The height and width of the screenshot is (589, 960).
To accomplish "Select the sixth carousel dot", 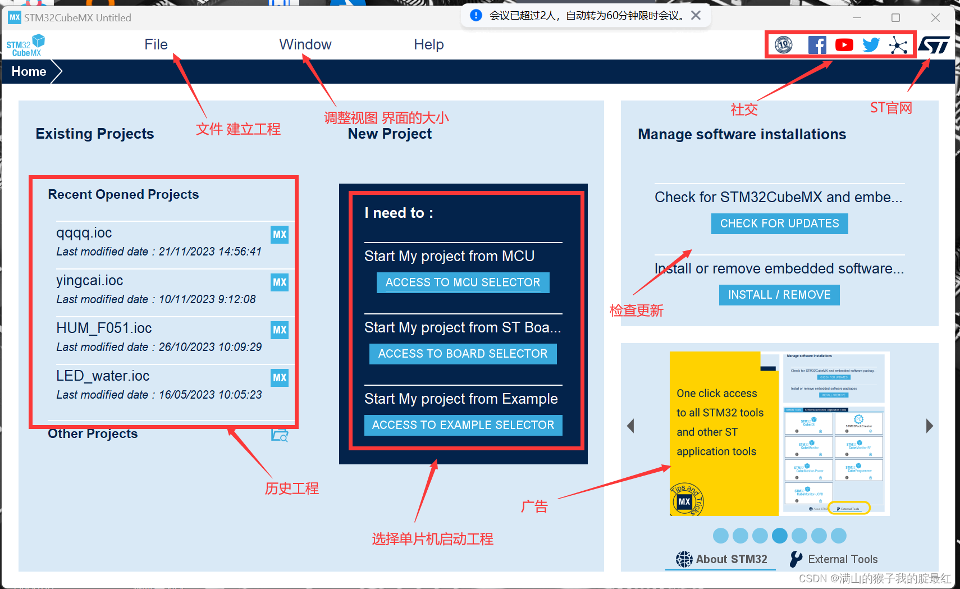I will tap(819, 536).
